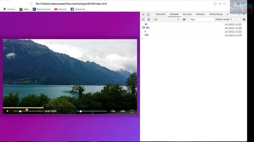Toggle the device toolbar icon in DevTools
The image size is (254, 142).
(x=148, y=14)
